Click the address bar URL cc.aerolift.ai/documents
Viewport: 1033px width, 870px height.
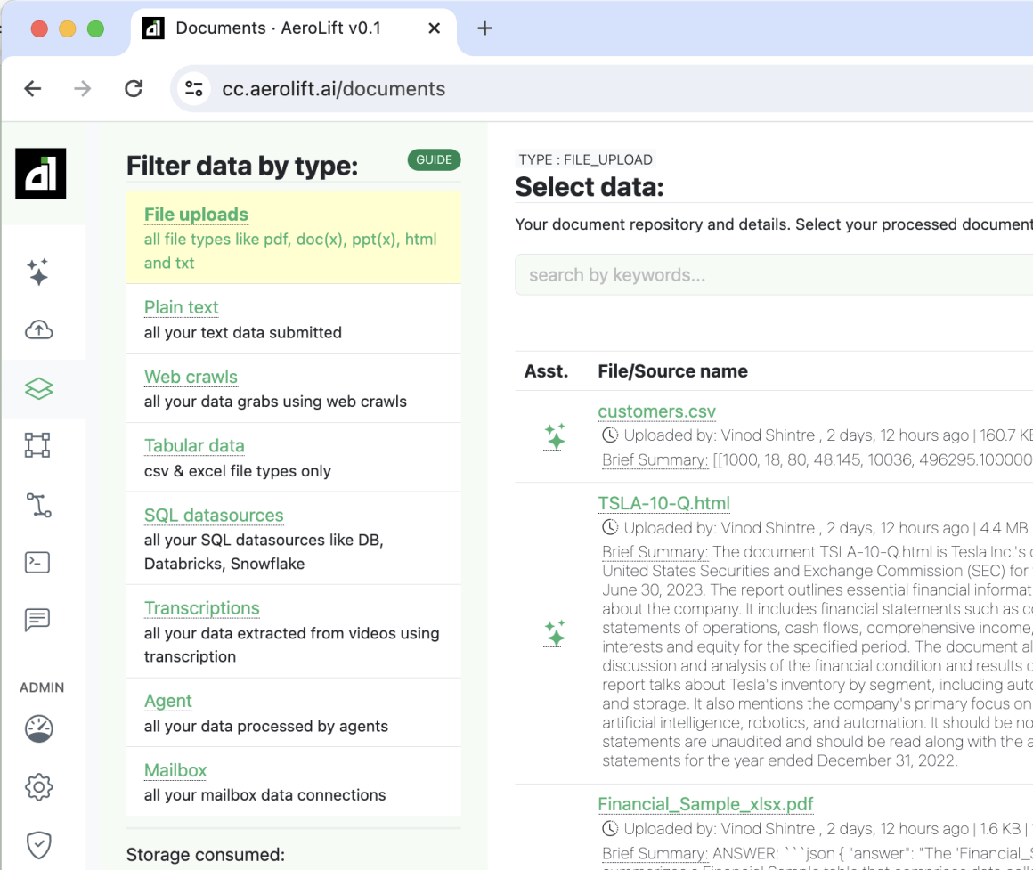coord(333,89)
